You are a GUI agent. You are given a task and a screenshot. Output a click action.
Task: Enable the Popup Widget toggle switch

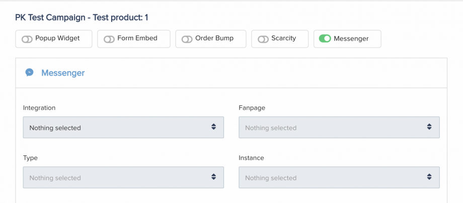(27, 39)
